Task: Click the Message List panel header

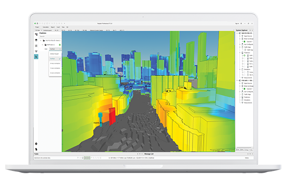Action: coord(149,154)
